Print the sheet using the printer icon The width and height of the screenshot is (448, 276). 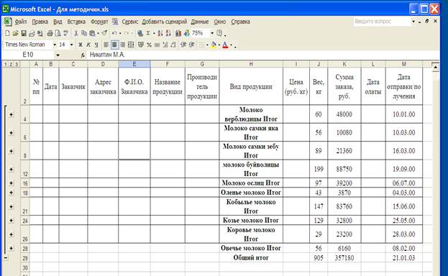tap(50, 33)
